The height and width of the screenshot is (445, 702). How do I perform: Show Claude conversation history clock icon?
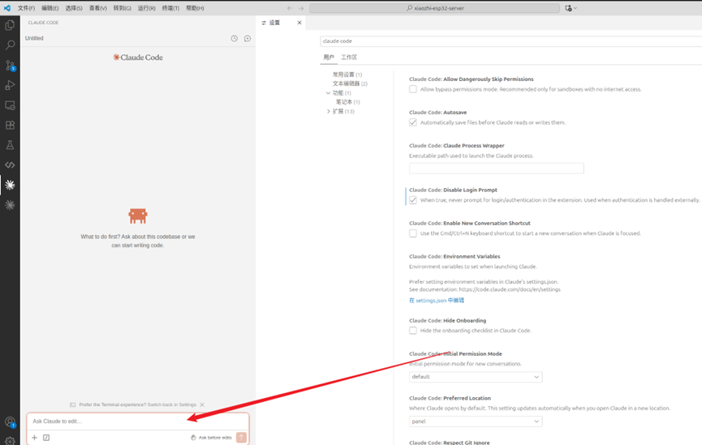tap(235, 38)
